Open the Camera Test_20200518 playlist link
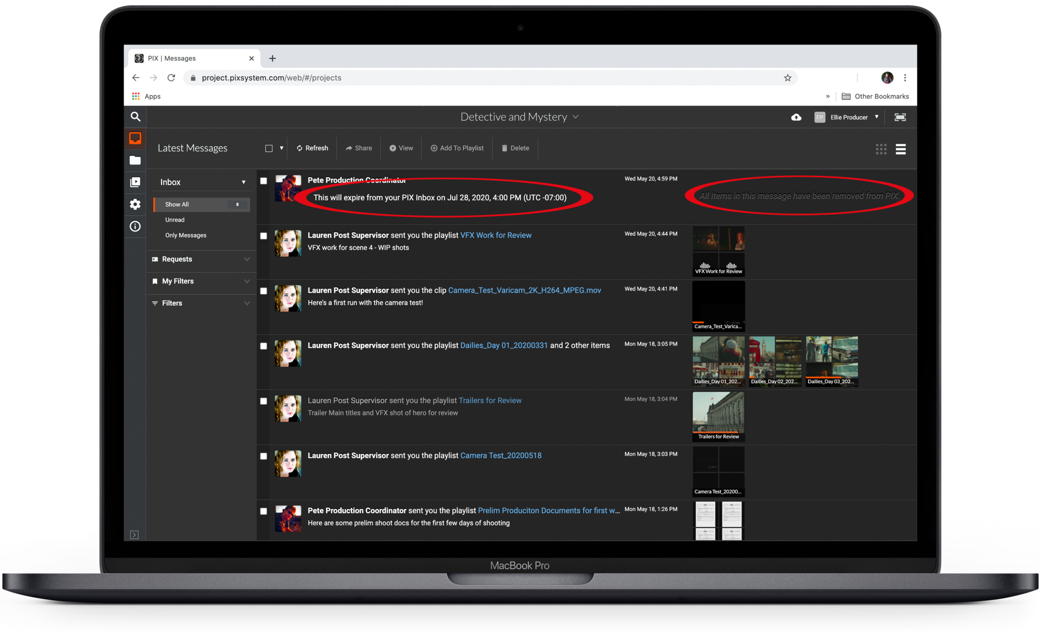The image size is (1041, 633). [x=501, y=455]
